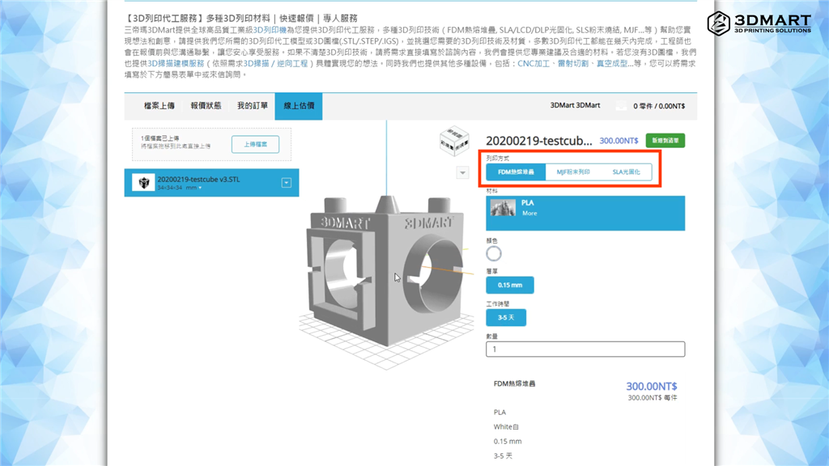Click the quantity input field
This screenshot has height=466, width=829.
585,349
